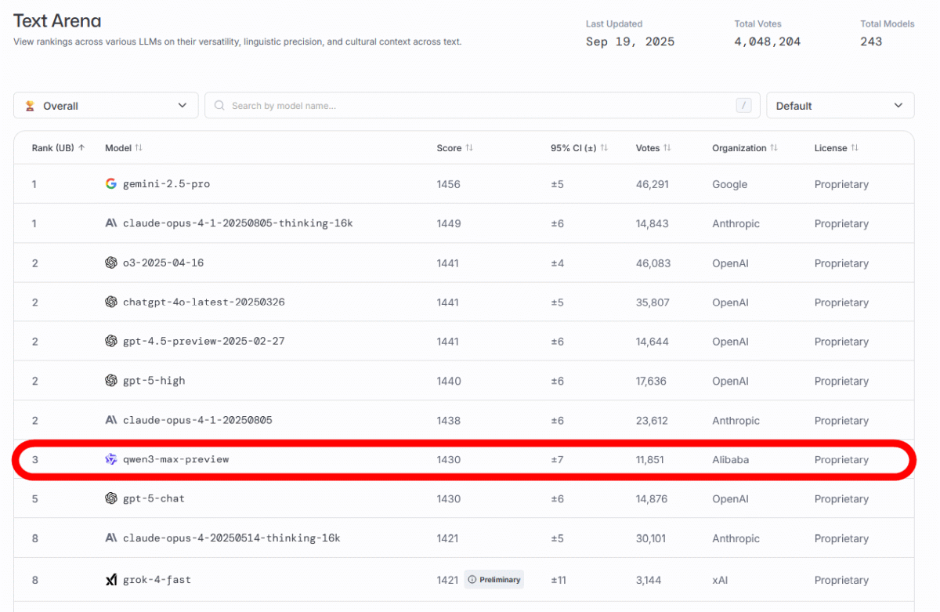Image resolution: width=940 pixels, height=612 pixels.
Task: Open the qwen3-max-preview model name
Action: click(175, 459)
